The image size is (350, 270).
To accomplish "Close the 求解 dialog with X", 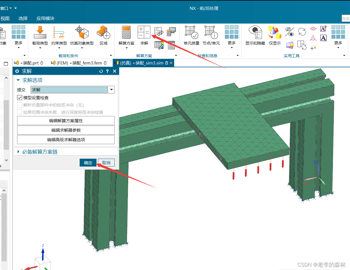I will (114, 71).
